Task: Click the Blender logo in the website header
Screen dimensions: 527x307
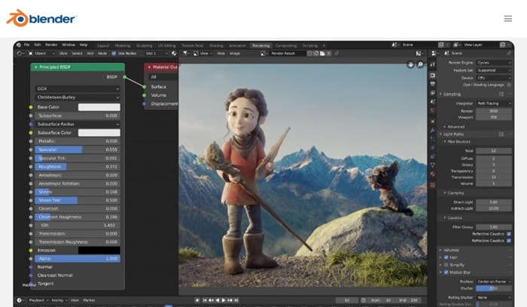Action: pos(41,19)
